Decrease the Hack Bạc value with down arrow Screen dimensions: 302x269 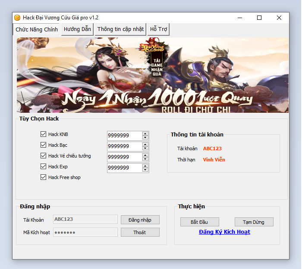click(x=145, y=148)
